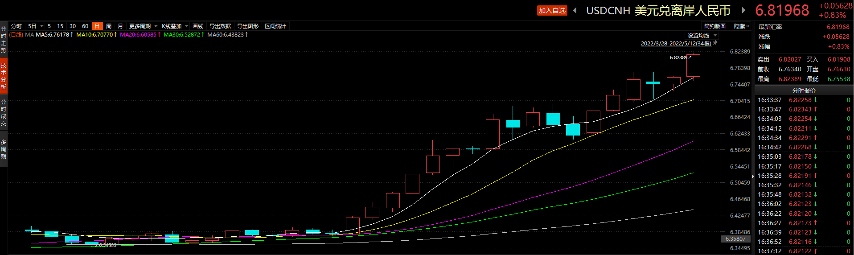This screenshot has width=854, height=255.
Task: Switch to 简约版面 simple layout
Action: 715,26
